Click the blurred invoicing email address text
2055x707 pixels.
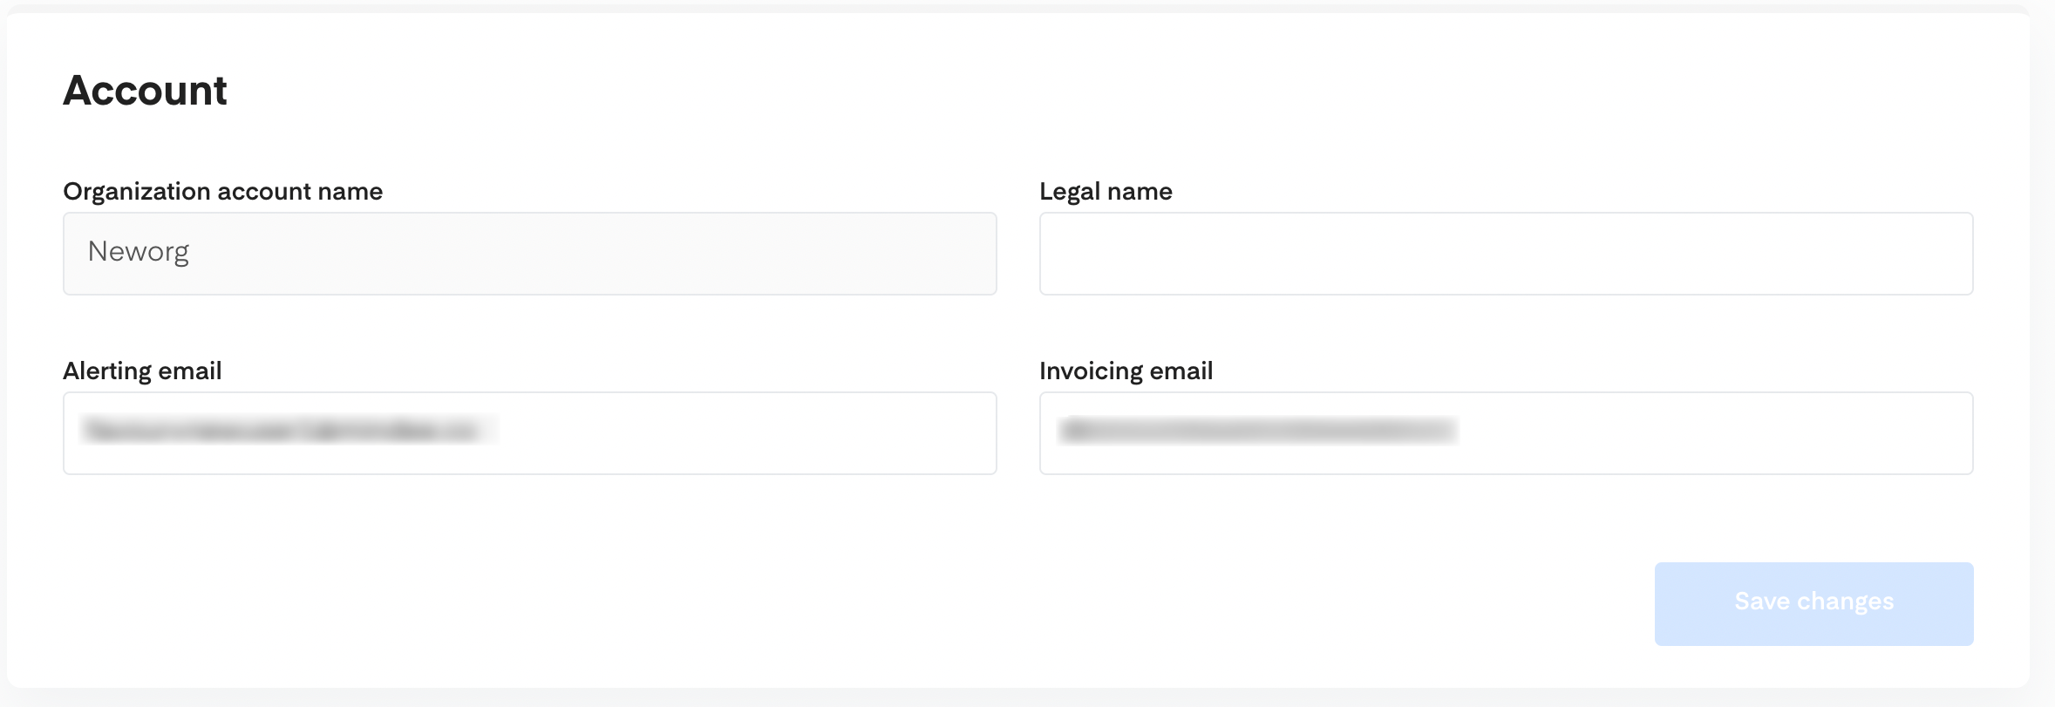click(1257, 431)
